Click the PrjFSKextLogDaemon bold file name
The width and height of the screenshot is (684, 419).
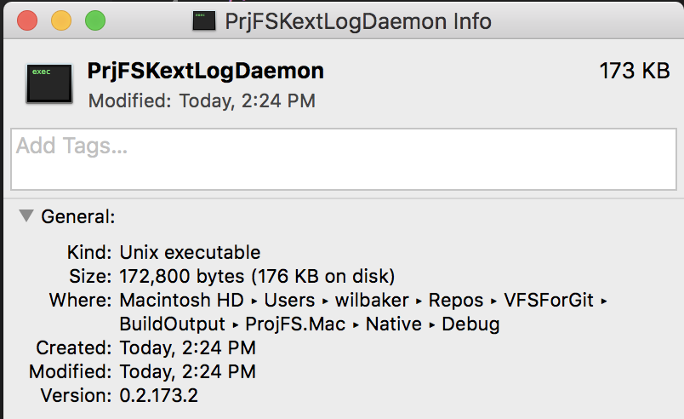[205, 71]
